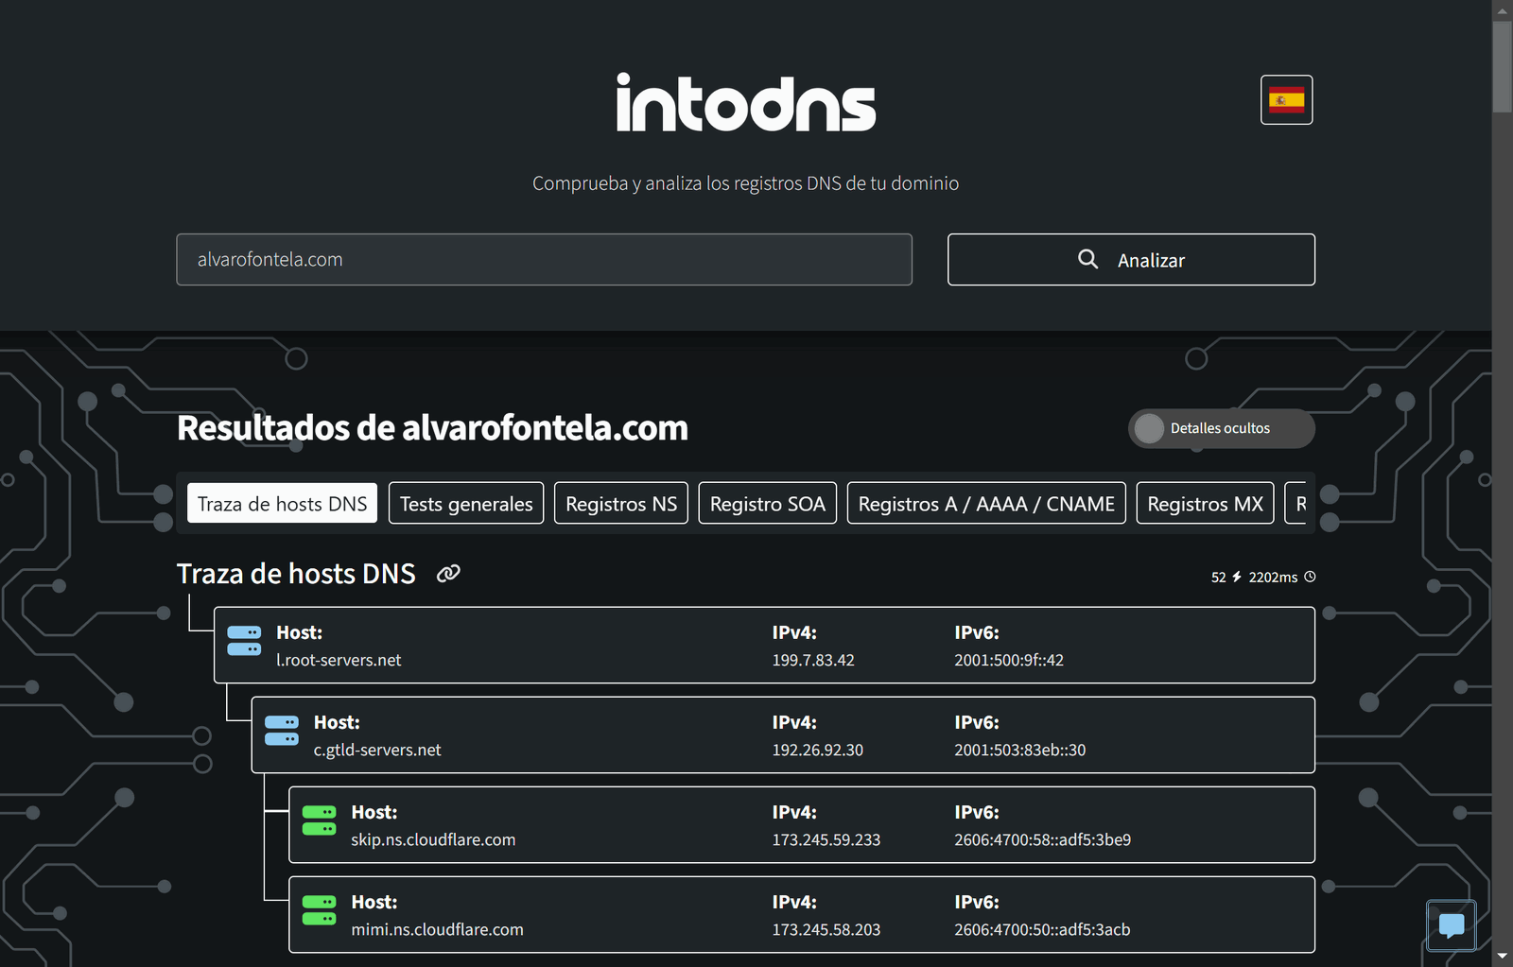
Task: Click IPv6 address 2001:500:9f::42
Action: (1009, 660)
